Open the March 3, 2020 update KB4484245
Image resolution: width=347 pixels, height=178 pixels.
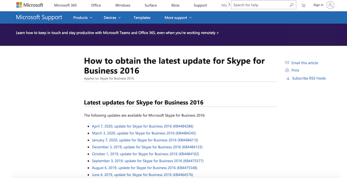tap(144, 133)
